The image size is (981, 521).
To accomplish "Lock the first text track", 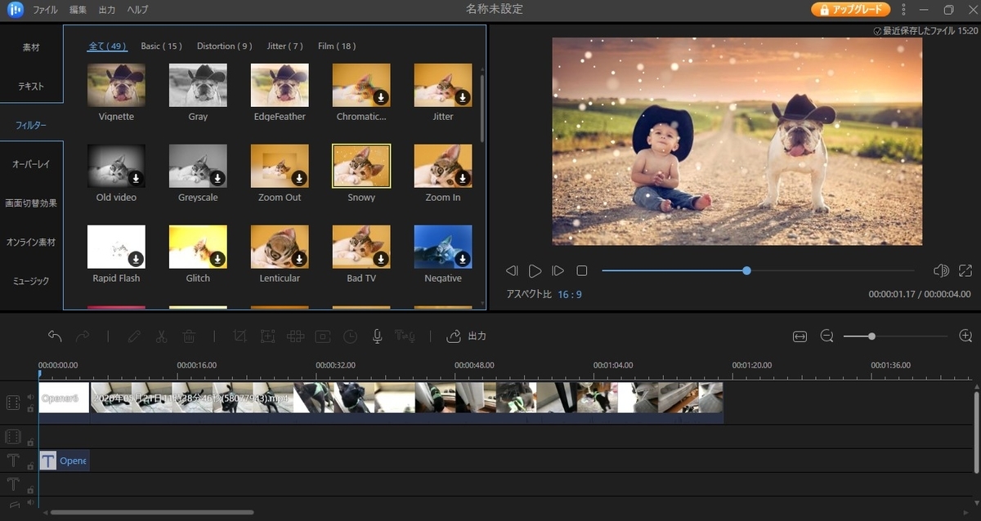I will 30,465.
